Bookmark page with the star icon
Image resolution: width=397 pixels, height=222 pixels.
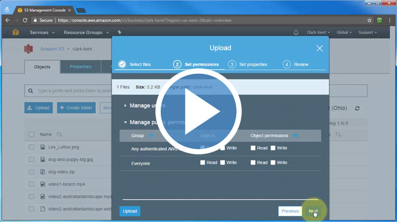pos(369,20)
